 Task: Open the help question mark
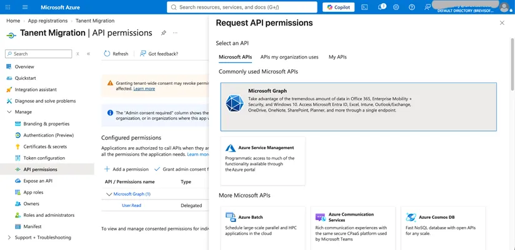coord(411,7)
